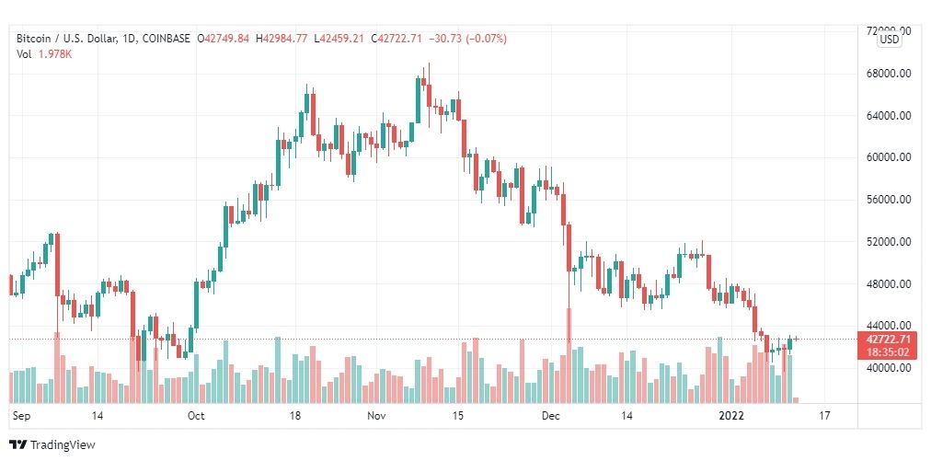Select the Dec marker on time axis

pyautogui.click(x=552, y=415)
